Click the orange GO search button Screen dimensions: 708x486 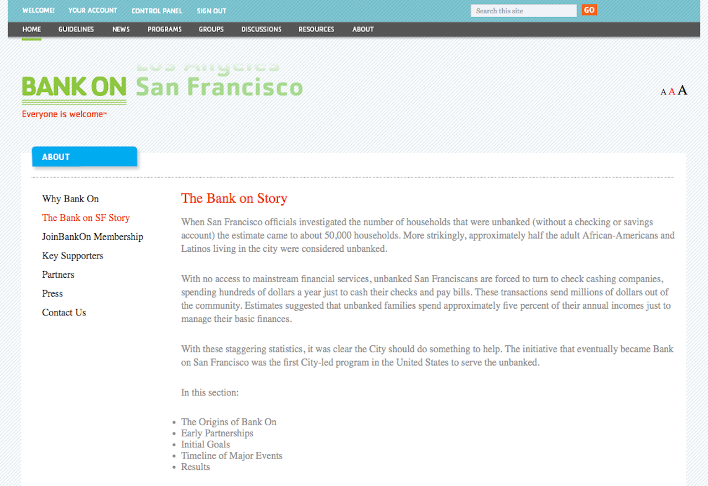pos(589,10)
